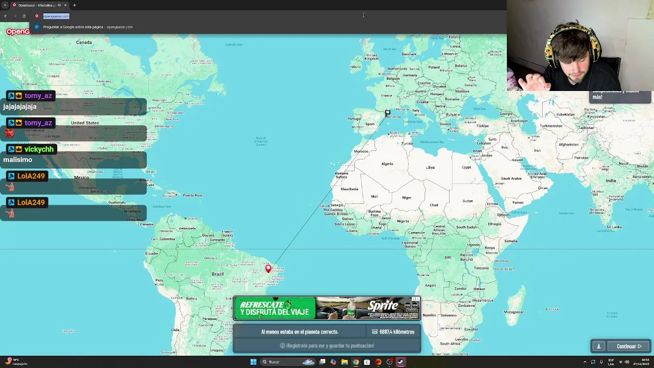Click the '6887.4 kilómetros' distance label
This screenshot has width=654, height=368.
point(393,332)
